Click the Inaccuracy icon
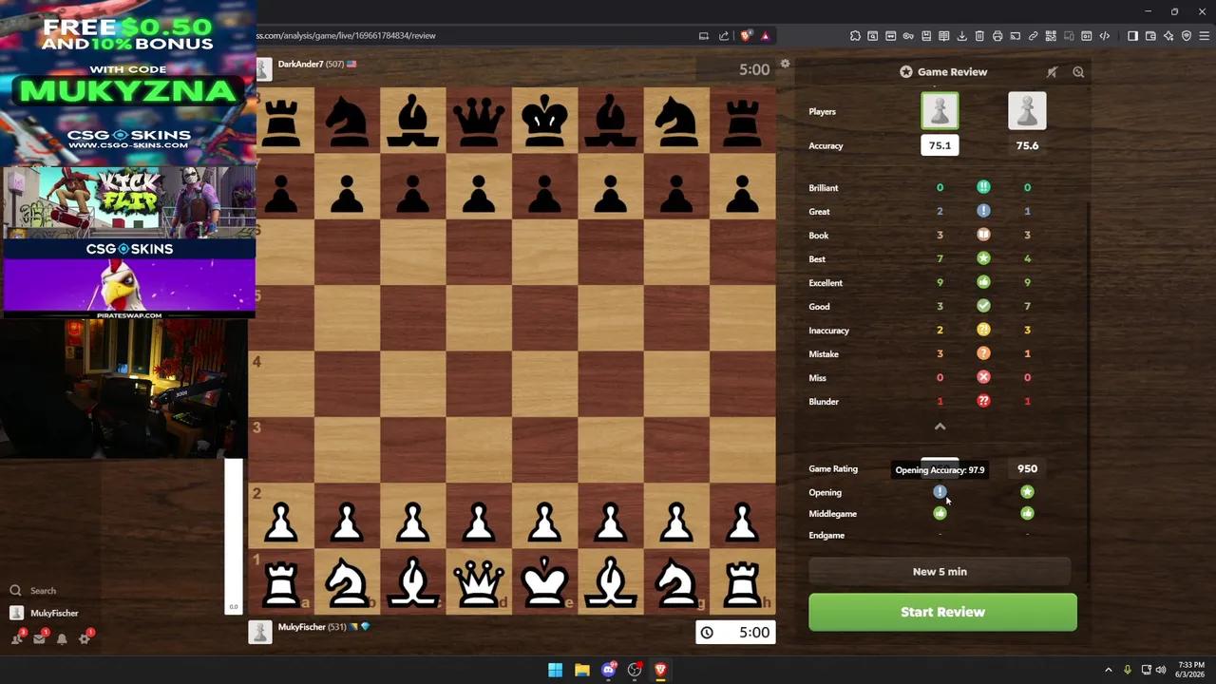This screenshot has height=684, width=1216. tap(983, 330)
